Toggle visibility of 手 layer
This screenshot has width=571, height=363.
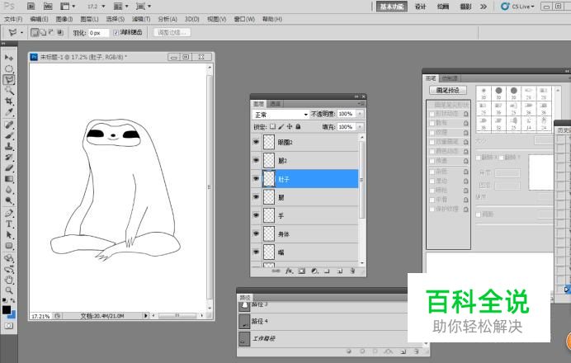(256, 215)
